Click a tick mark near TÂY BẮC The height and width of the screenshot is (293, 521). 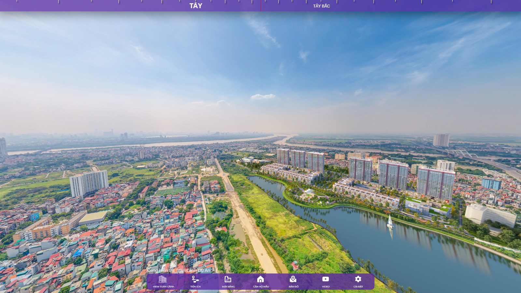pyautogui.click(x=321, y=2)
